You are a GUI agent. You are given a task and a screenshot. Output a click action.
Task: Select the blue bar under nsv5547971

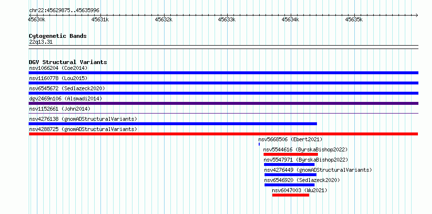pyautogui.click(x=289, y=165)
